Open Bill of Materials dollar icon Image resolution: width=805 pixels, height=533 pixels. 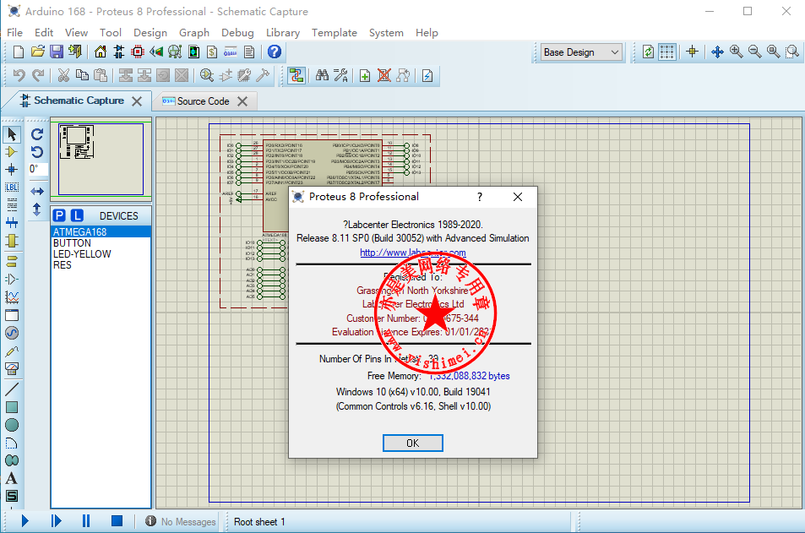pos(212,52)
